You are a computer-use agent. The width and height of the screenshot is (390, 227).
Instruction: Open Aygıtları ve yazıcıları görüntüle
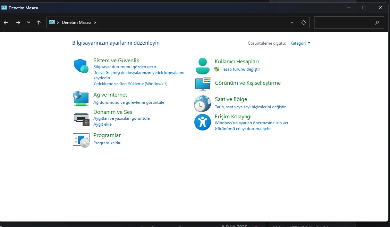[x=121, y=118]
